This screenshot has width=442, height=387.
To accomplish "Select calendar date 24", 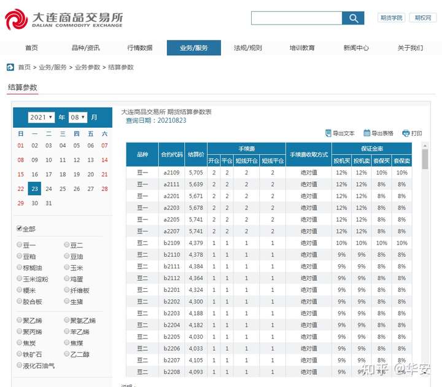I will tap(48, 189).
